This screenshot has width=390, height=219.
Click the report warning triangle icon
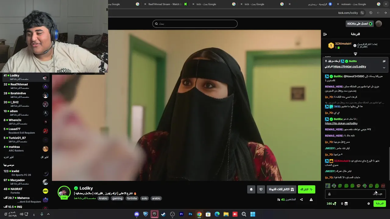pyautogui.click(x=311, y=200)
